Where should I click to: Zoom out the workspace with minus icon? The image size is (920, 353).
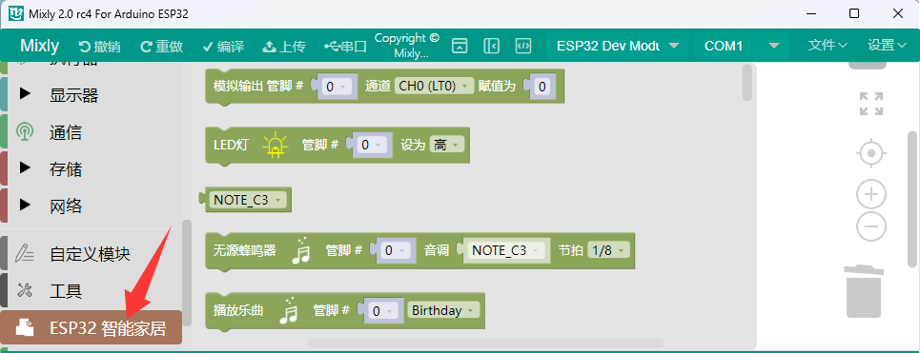click(871, 226)
